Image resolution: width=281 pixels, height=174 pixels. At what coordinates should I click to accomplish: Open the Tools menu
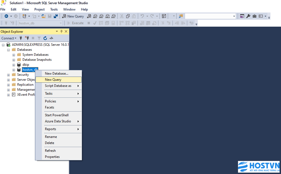pos(54,9)
